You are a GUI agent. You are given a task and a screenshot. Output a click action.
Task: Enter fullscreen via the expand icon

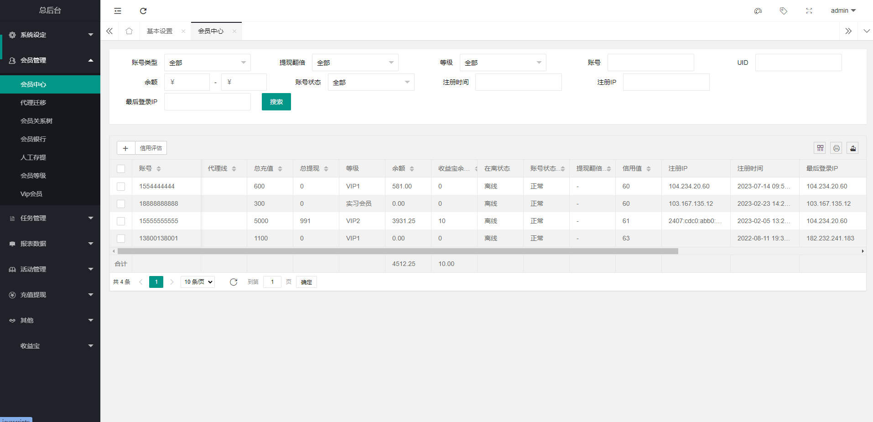click(x=809, y=10)
